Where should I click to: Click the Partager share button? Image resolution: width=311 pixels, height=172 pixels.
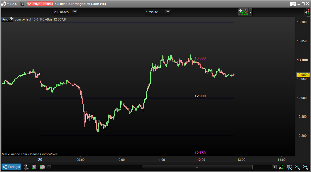coord(11,167)
